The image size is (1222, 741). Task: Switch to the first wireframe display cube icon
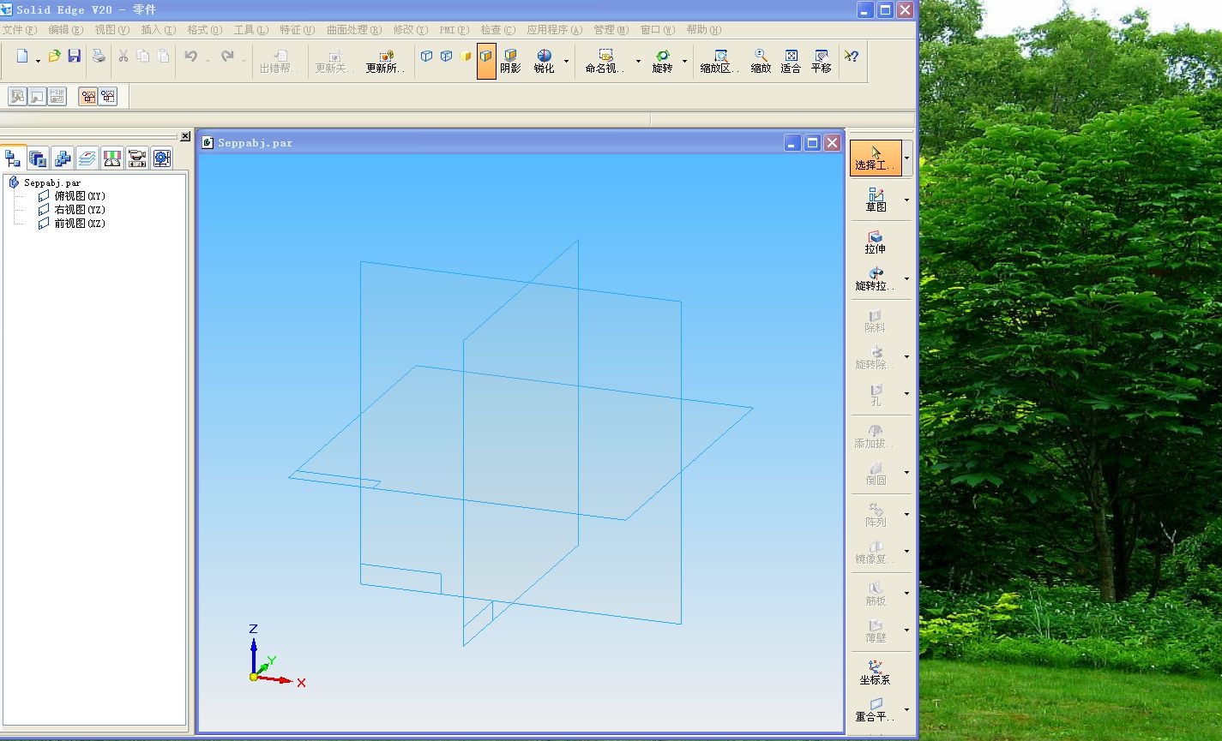(x=426, y=57)
